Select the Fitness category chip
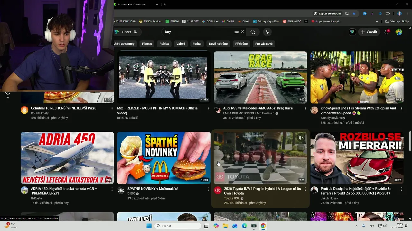This screenshot has height=231, width=412. pyautogui.click(x=147, y=44)
